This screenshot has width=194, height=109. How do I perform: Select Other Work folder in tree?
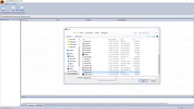72,42
